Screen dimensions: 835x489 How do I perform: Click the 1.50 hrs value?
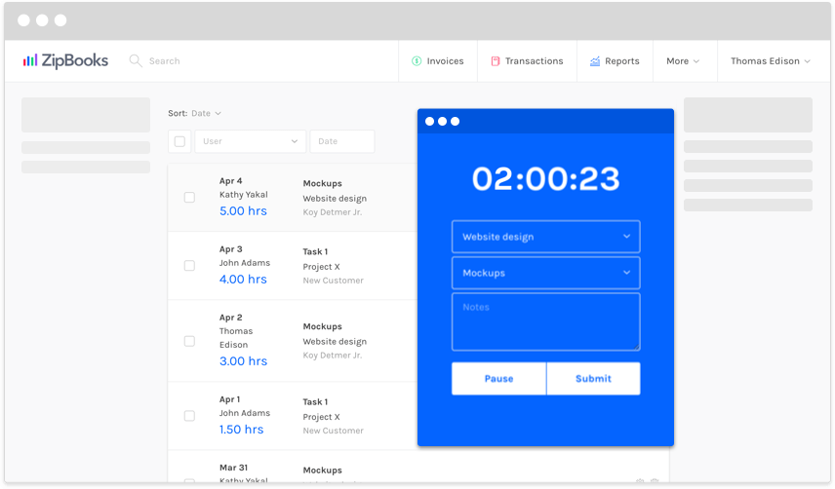click(x=241, y=430)
